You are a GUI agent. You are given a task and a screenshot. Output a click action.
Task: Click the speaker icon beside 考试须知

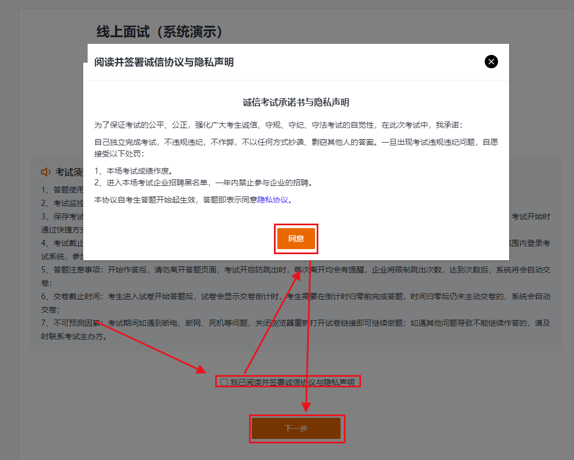coord(46,172)
